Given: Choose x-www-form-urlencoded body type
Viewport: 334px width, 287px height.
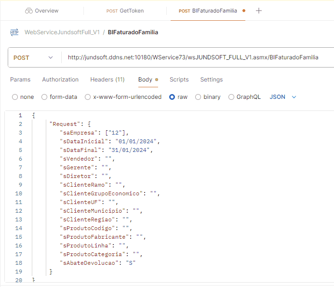Looking at the screenshot, I should tap(88, 97).
